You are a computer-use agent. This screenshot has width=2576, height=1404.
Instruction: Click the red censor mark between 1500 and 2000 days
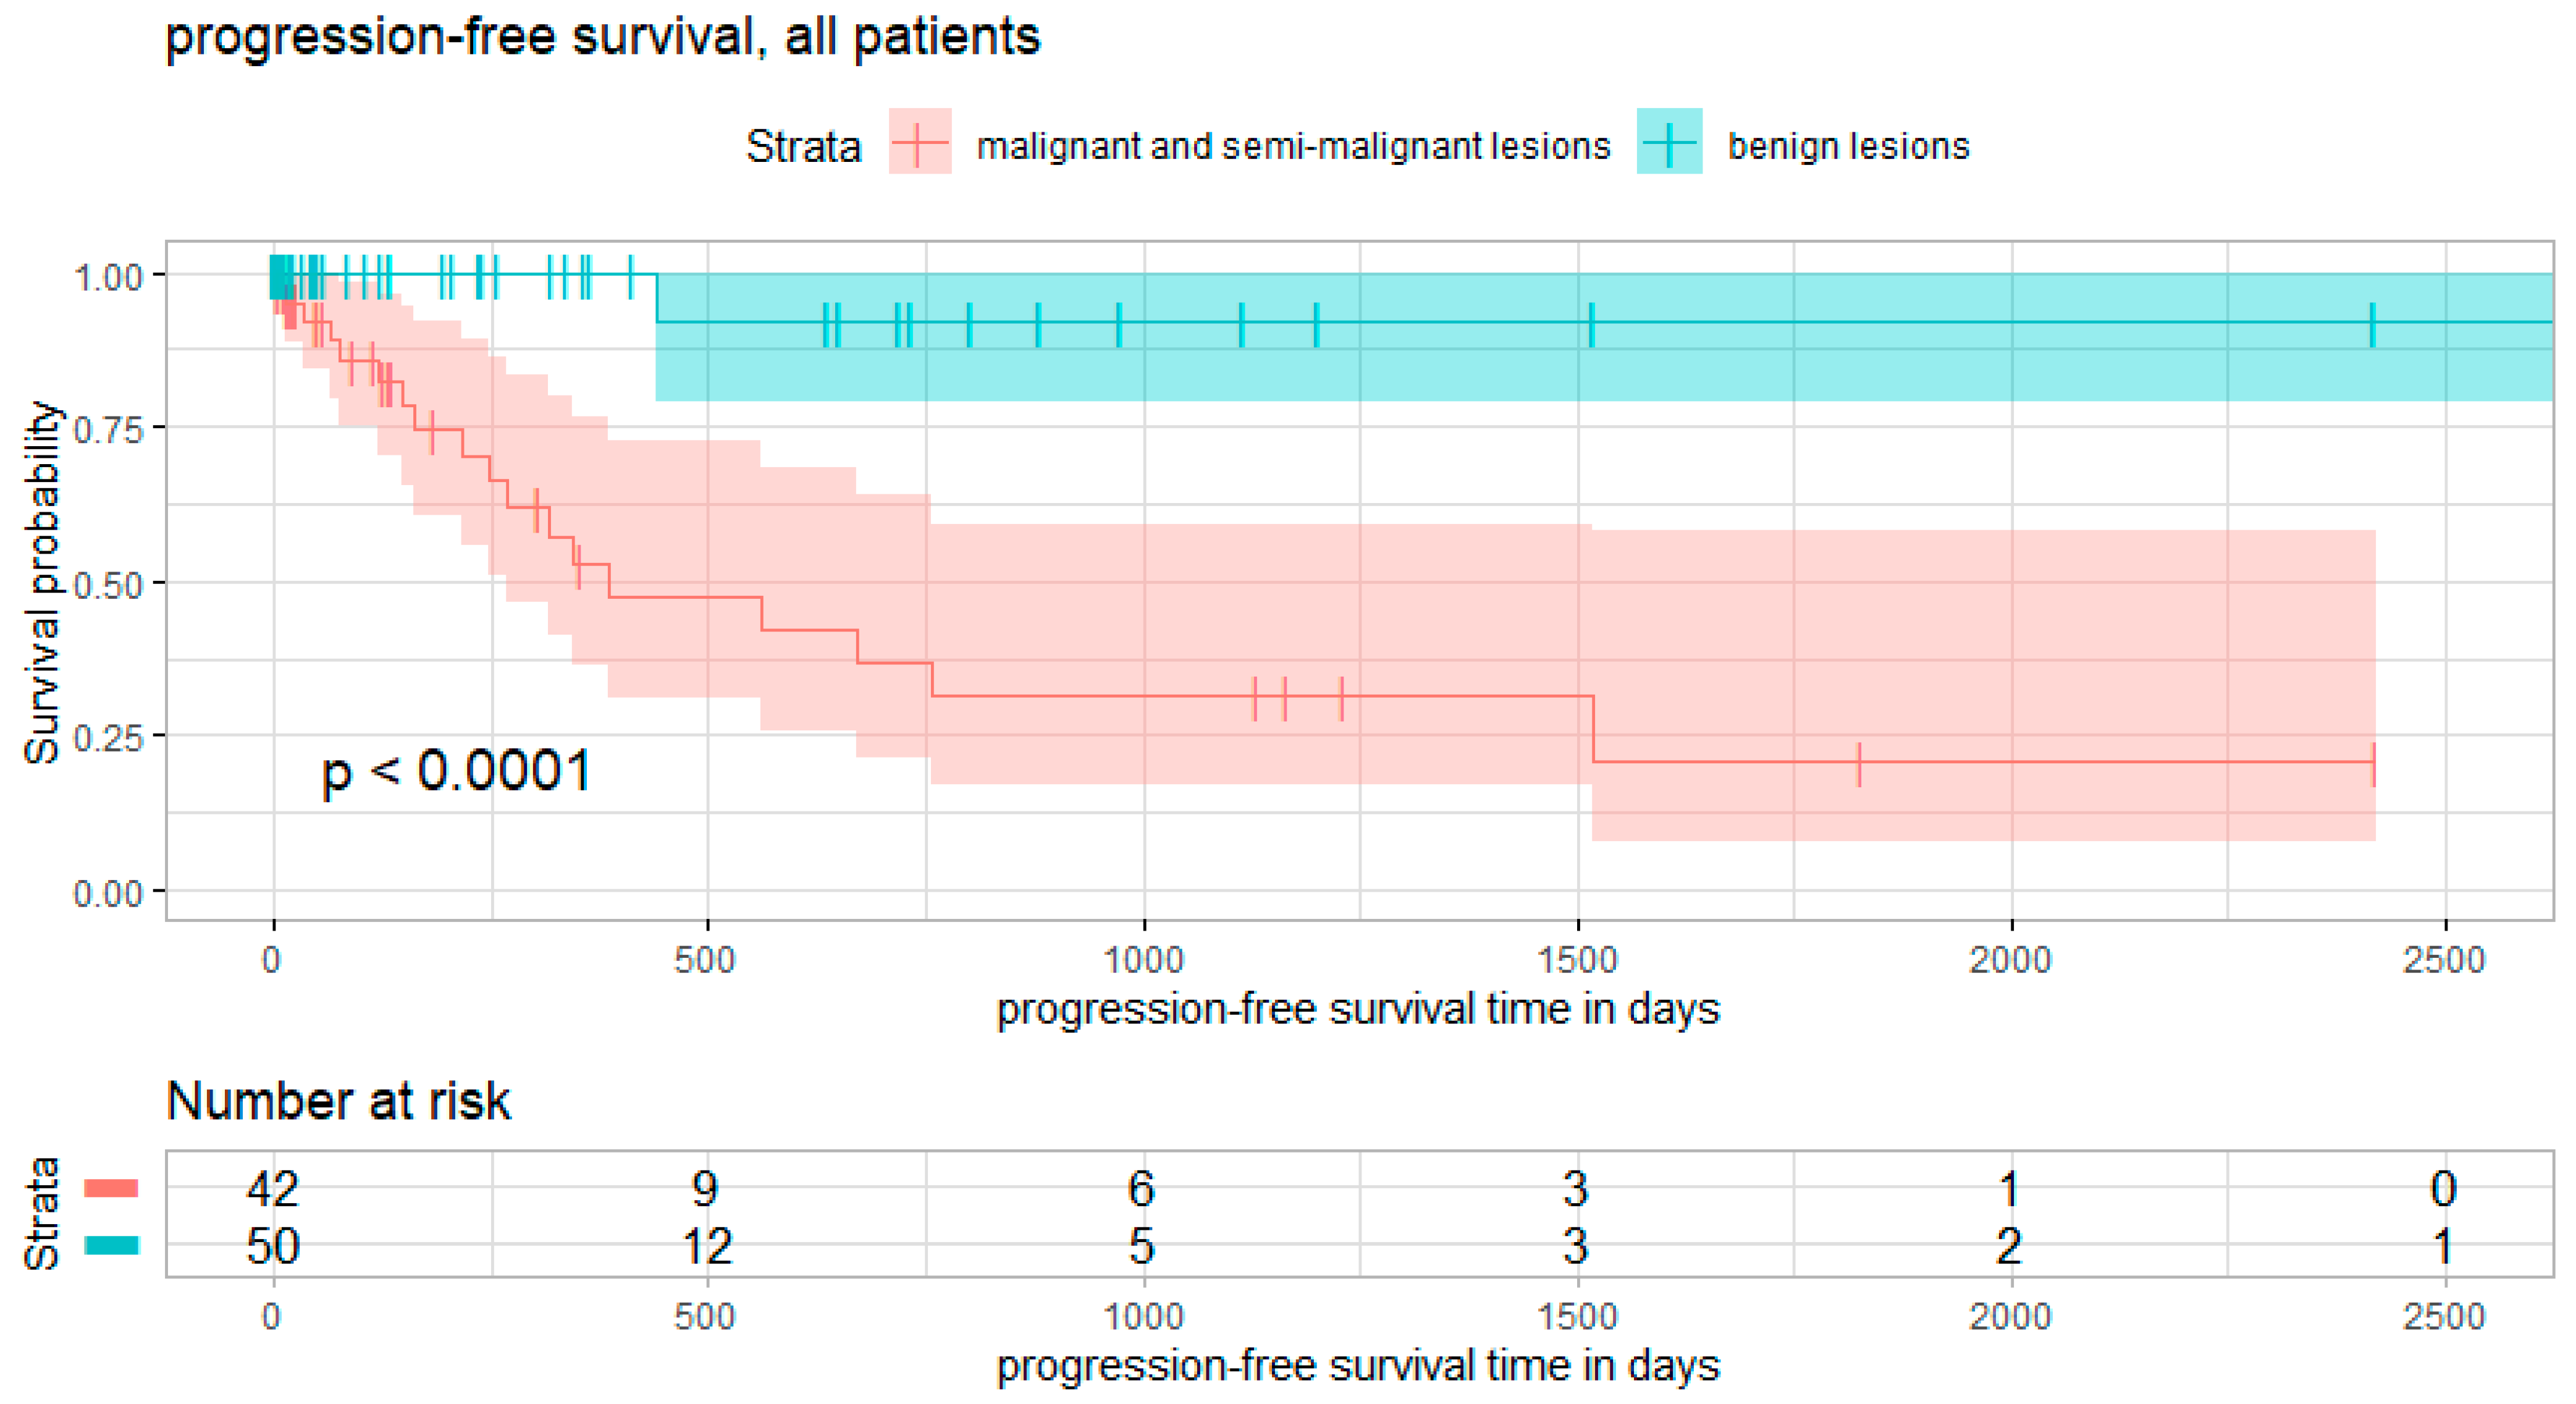(1858, 764)
